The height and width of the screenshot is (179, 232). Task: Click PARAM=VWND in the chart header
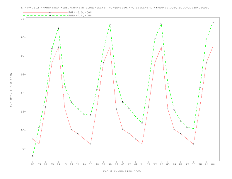pyautogui.click(x=50, y=8)
